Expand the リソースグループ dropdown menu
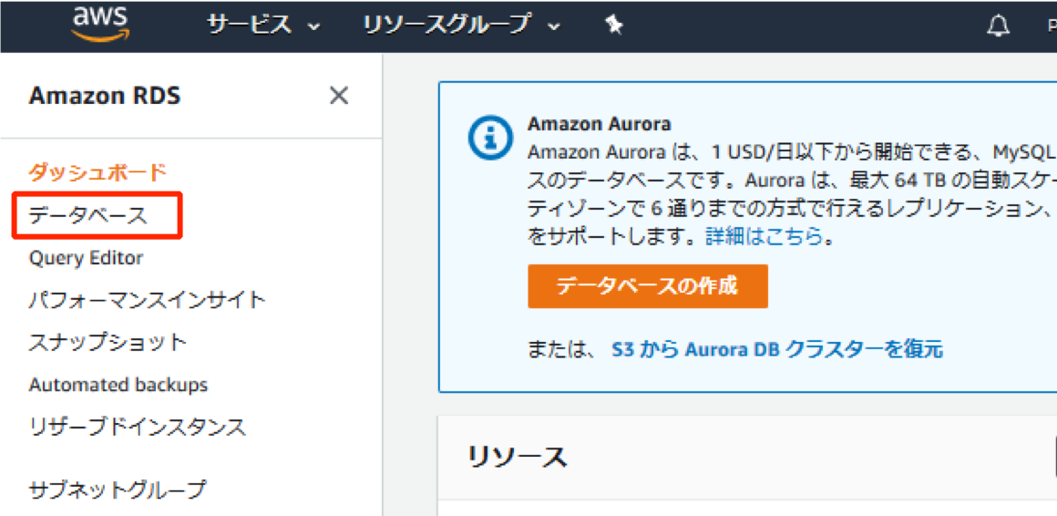The image size is (1057, 516). click(x=462, y=26)
